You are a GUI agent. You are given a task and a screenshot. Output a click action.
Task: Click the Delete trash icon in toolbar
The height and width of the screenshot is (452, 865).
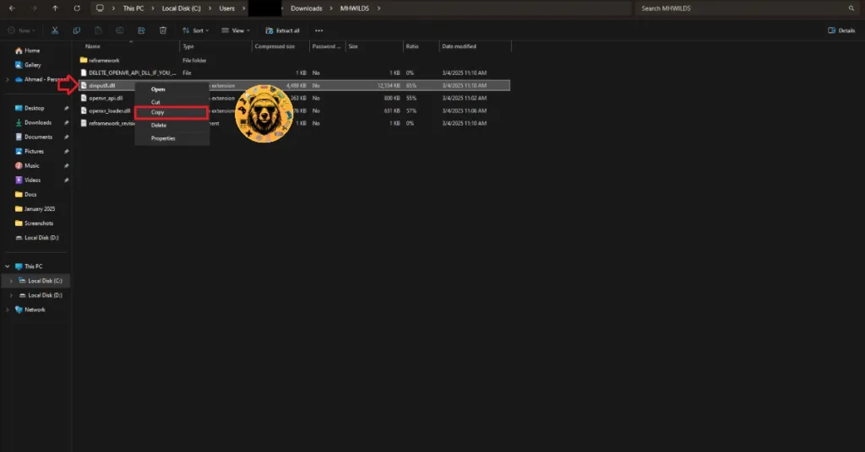(162, 30)
